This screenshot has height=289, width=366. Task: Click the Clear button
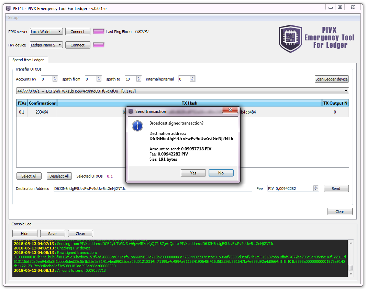coord(340,212)
